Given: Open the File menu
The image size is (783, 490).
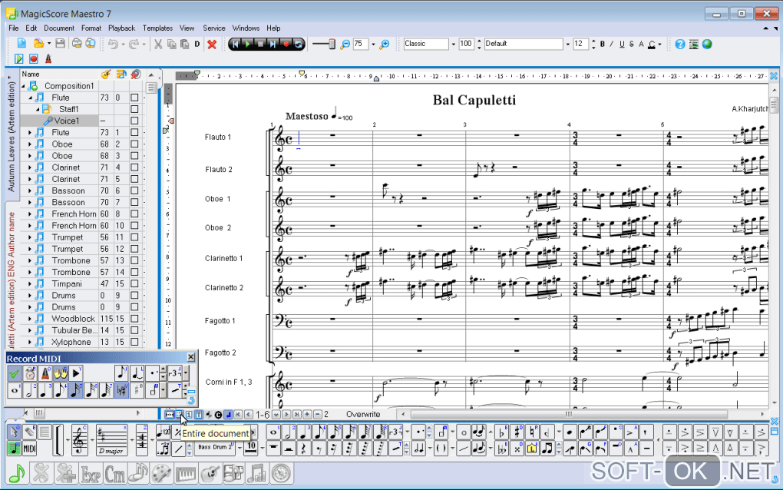Looking at the screenshot, I should pos(14,28).
